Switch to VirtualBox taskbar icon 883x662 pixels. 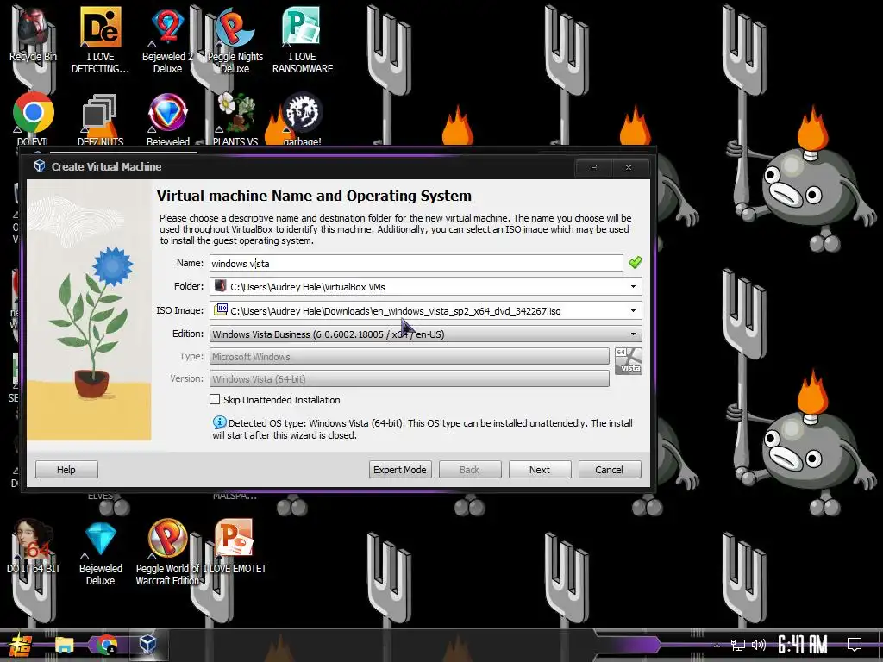(x=147, y=645)
